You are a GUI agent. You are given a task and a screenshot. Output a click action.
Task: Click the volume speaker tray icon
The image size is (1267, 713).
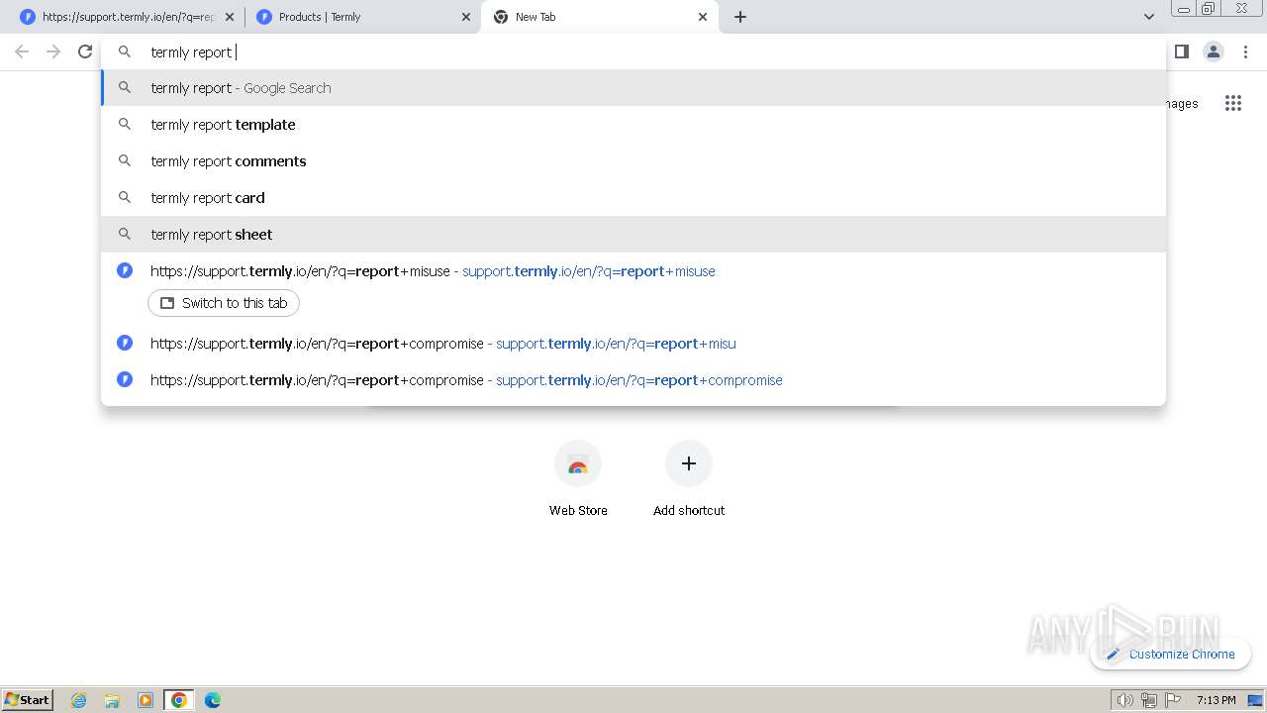pyautogui.click(x=1124, y=700)
